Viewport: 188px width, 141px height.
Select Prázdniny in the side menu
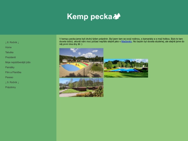pyautogui.click(x=10, y=87)
